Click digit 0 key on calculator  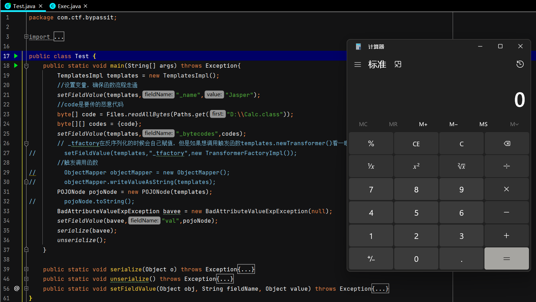416,259
